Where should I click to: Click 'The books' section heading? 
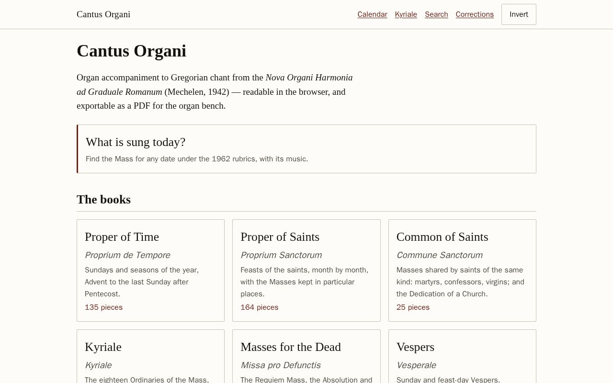103,200
